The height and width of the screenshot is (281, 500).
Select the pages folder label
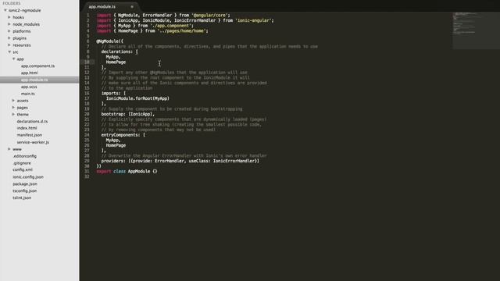pos(23,108)
